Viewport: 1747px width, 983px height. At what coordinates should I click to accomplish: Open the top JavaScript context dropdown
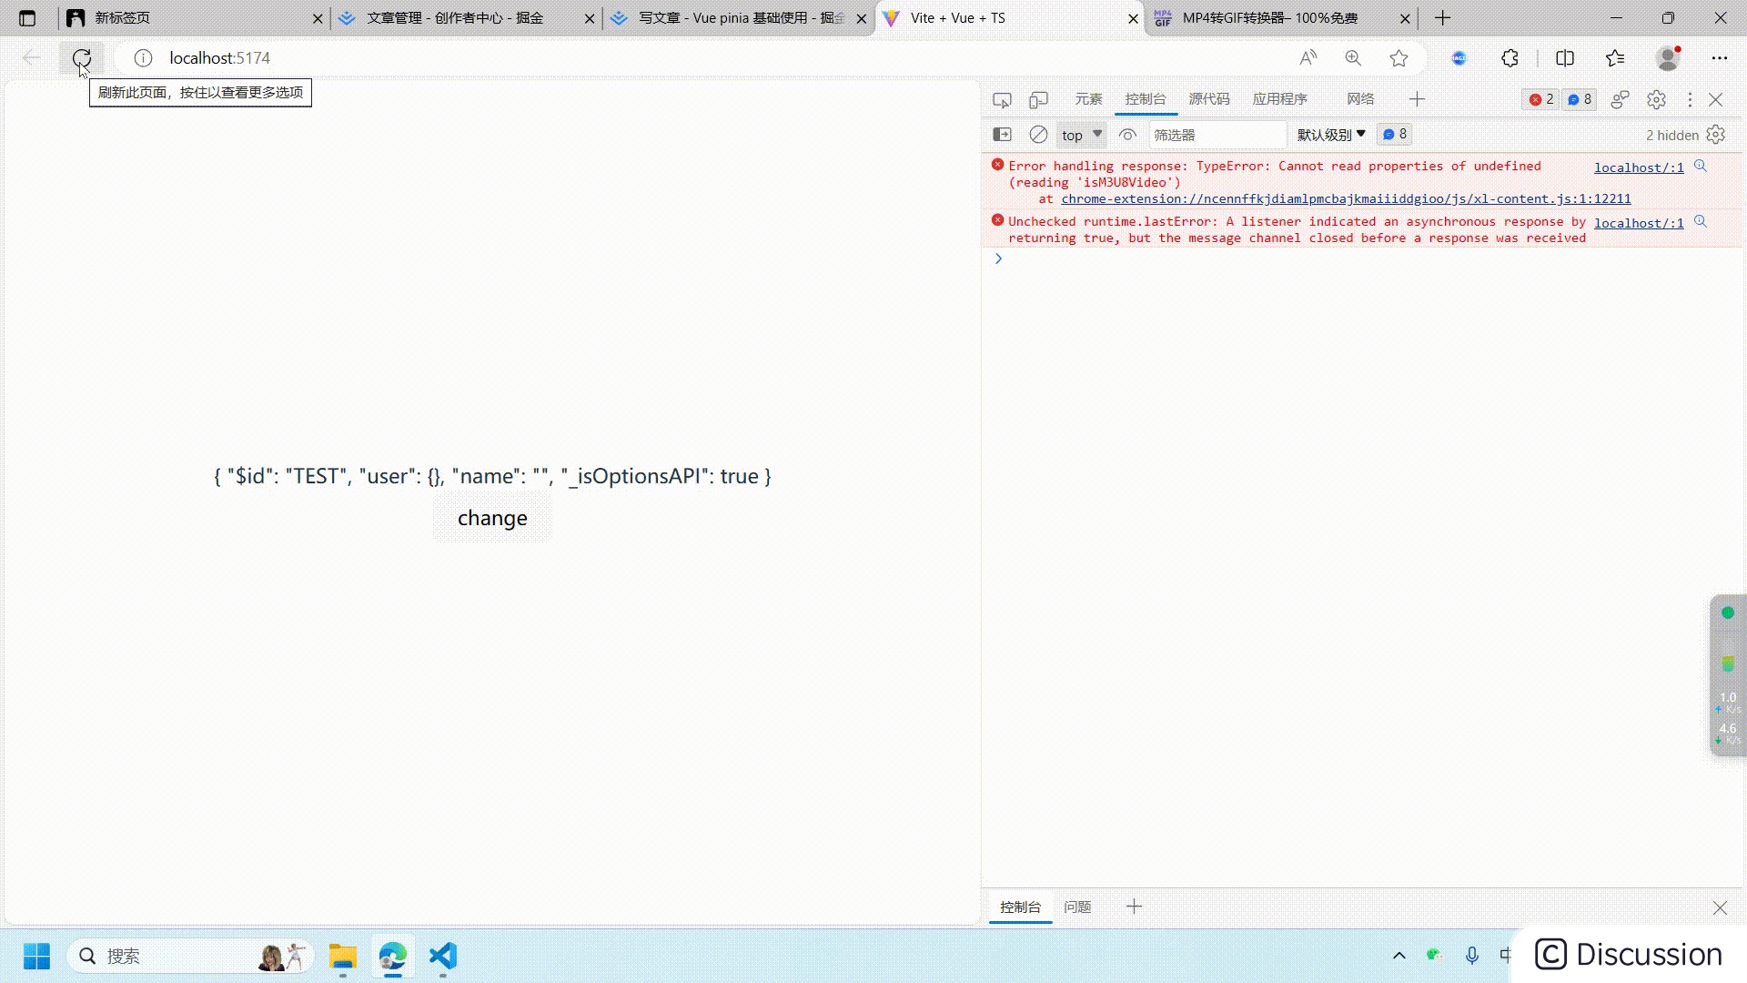(x=1081, y=135)
